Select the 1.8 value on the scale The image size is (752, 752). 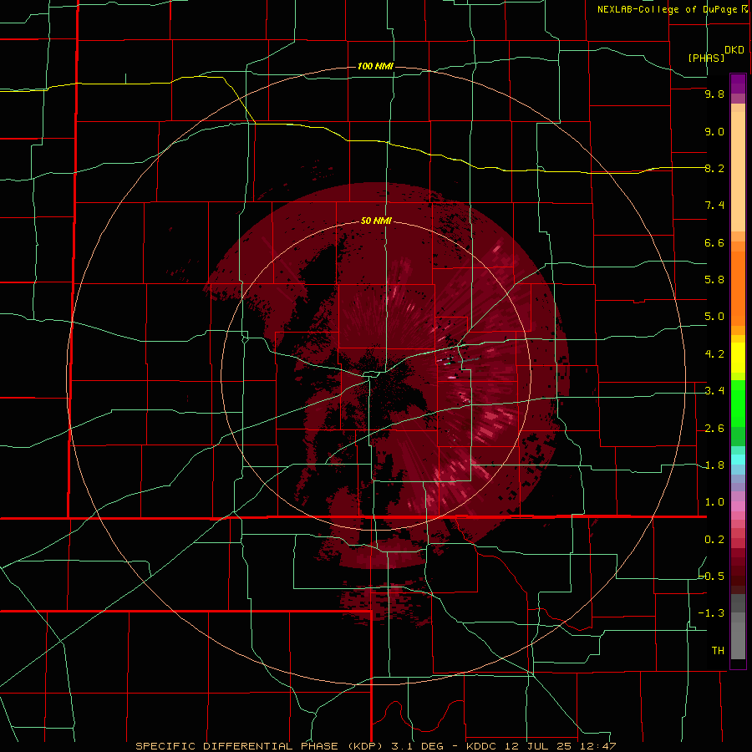click(714, 465)
